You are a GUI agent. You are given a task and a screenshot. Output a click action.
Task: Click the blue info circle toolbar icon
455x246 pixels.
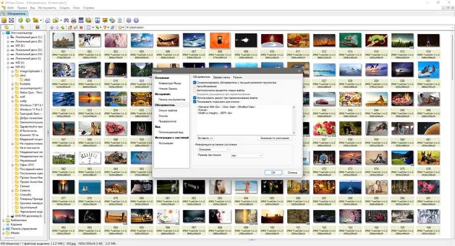coord(136,20)
